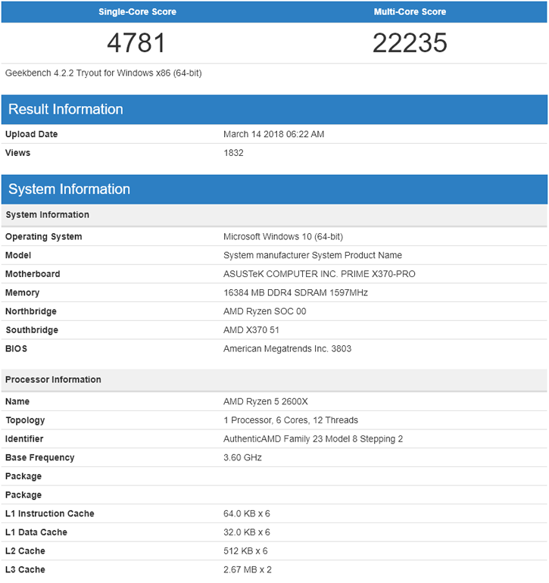The height and width of the screenshot is (583, 549).
Task: Click the Result Information heading
Action: pos(65,109)
